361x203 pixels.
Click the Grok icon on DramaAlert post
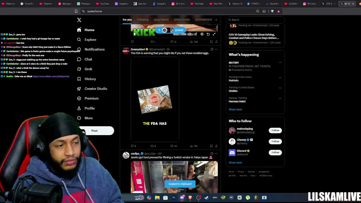[x=212, y=49]
